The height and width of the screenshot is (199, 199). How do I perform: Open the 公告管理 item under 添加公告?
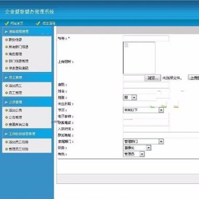[x=15, y=117]
